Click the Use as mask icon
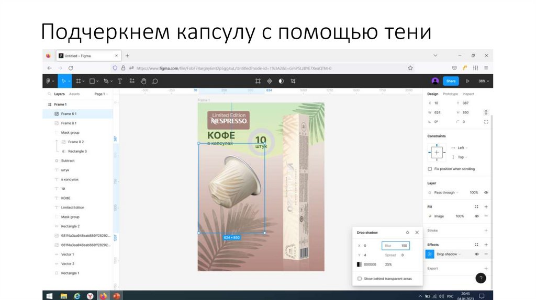 pos(281,81)
